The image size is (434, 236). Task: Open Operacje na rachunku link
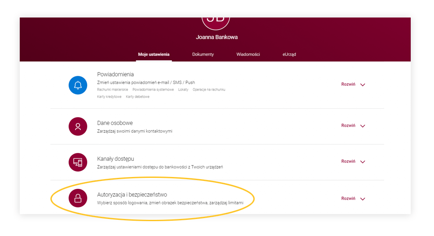[209, 90]
